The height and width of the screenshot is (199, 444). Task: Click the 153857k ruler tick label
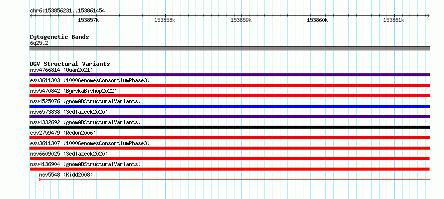88,20
